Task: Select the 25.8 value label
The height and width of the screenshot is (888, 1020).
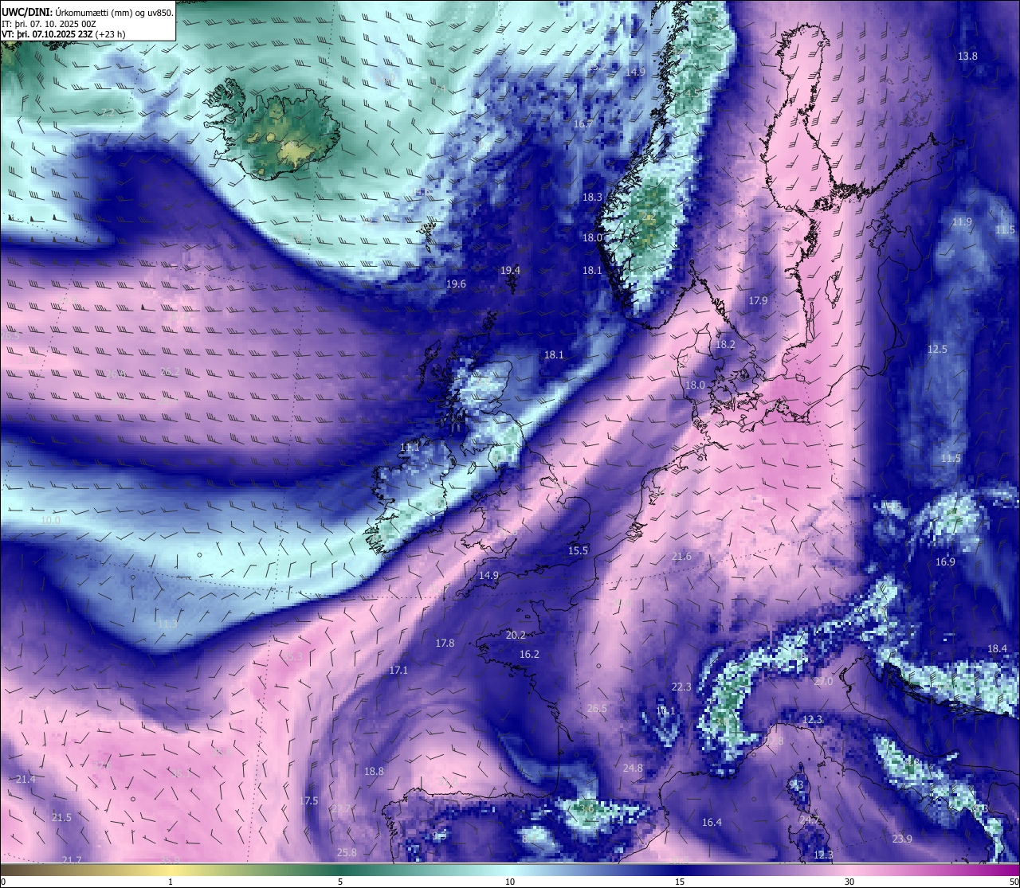Action: pos(347,852)
